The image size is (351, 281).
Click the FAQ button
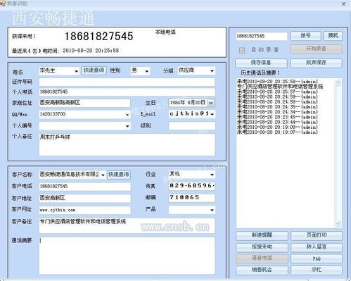click(317, 258)
